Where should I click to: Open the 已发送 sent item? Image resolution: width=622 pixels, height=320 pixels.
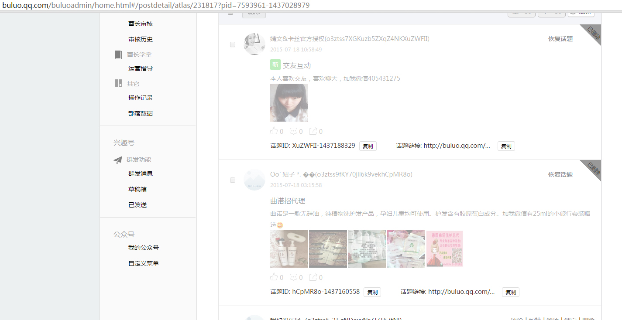click(137, 205)
